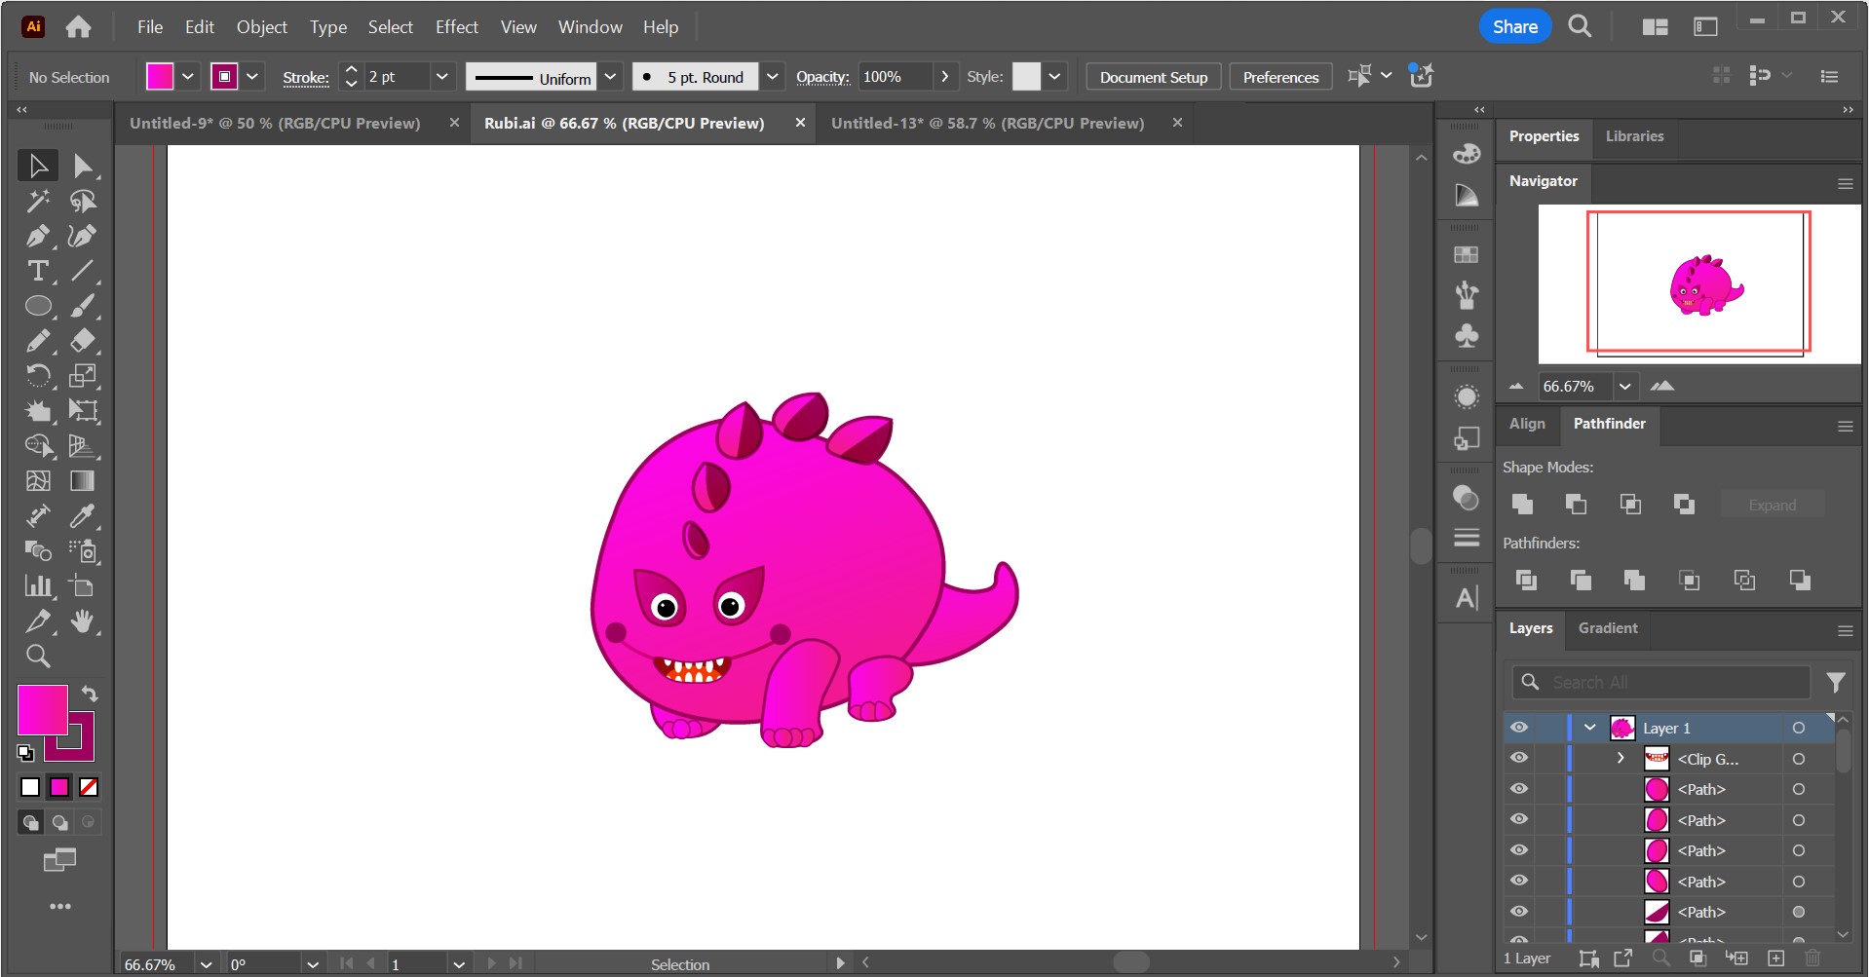1869x977 pixels.
Task: Expand the Clip Group sublayer
Action: pos(1621,758)
